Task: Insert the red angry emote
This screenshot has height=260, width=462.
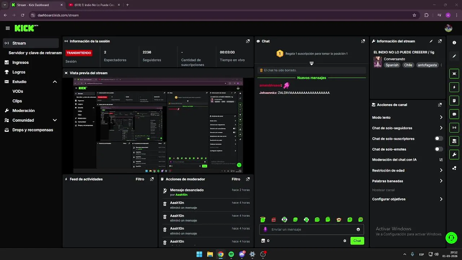Action: [274, 220]
